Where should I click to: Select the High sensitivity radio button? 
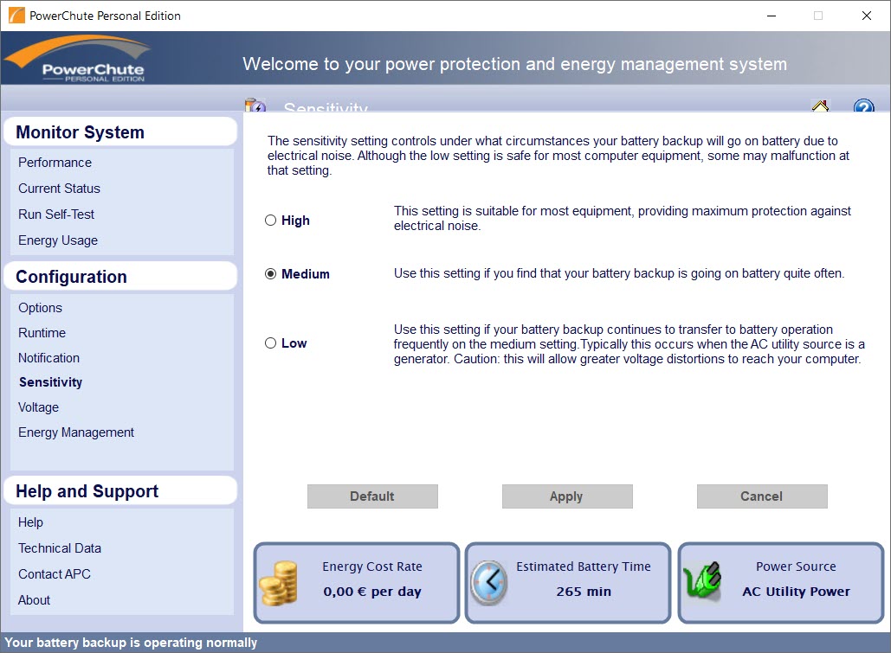270,221
